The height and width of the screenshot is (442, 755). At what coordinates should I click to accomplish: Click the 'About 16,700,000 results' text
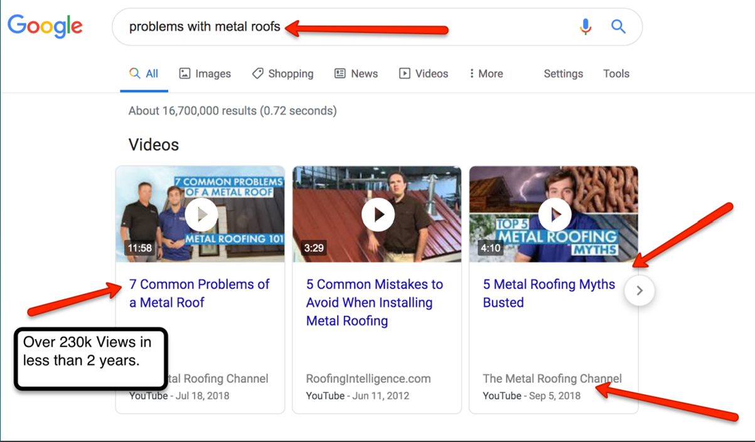click(x=232, y=110)
